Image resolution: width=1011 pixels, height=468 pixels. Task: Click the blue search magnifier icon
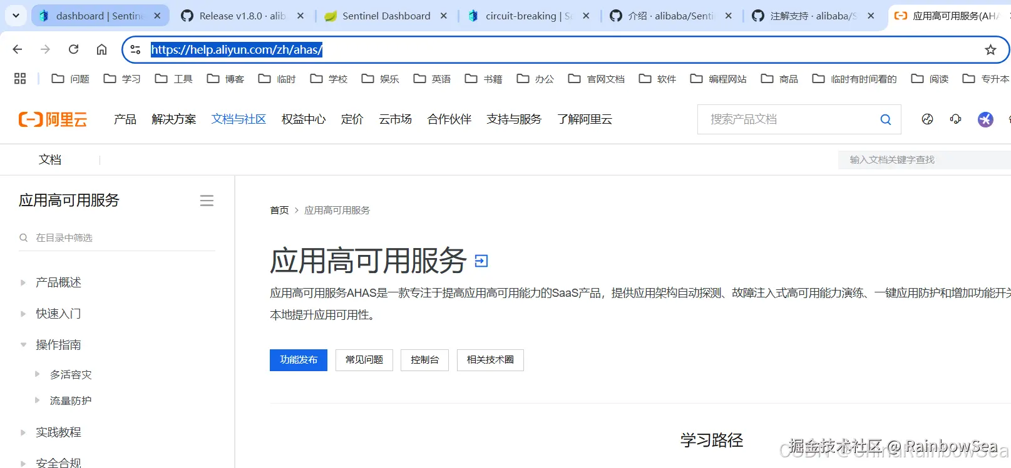886,119
